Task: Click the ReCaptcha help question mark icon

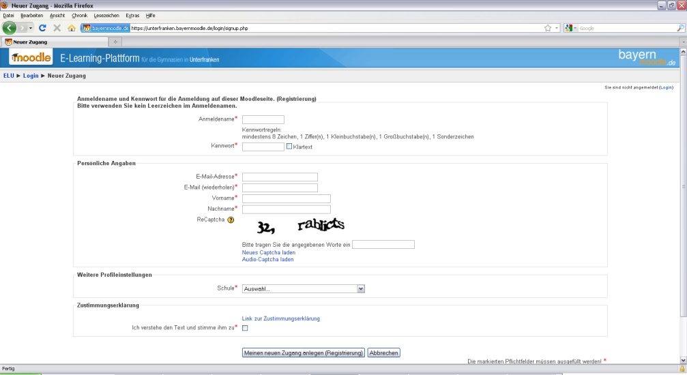Action: (x=231, y=220)
